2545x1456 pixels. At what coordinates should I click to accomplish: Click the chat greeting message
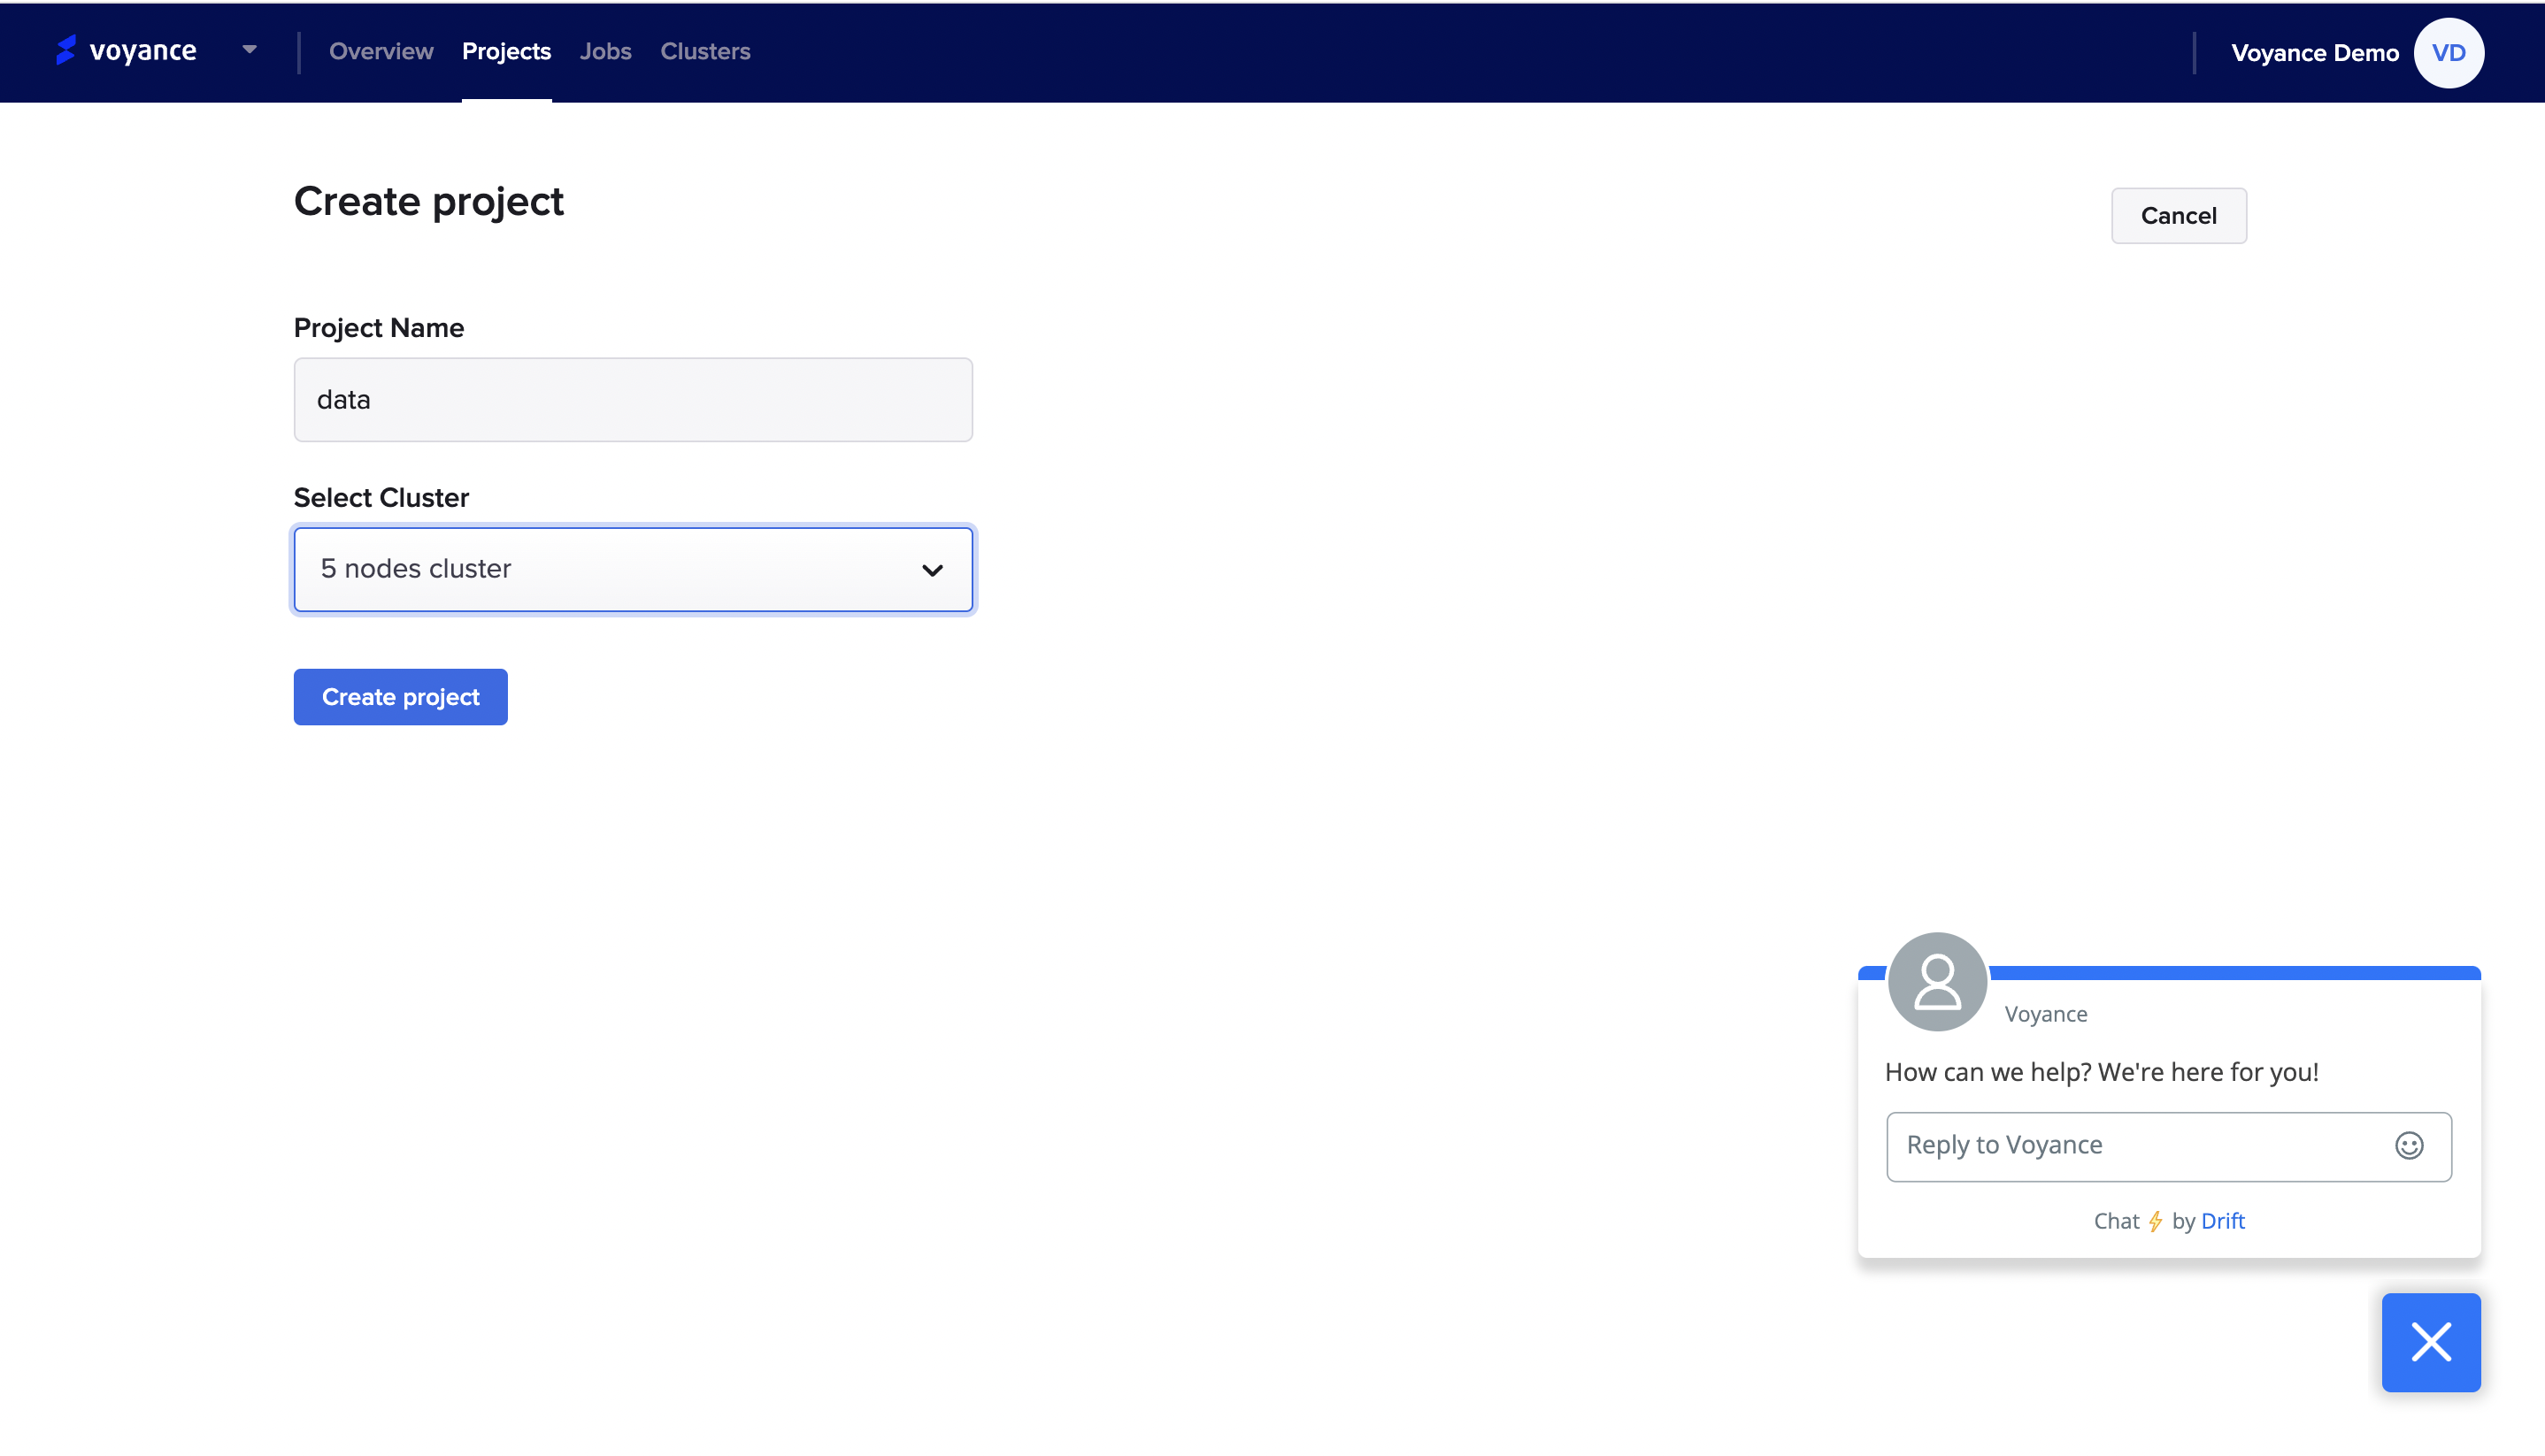point(2101,1072)
